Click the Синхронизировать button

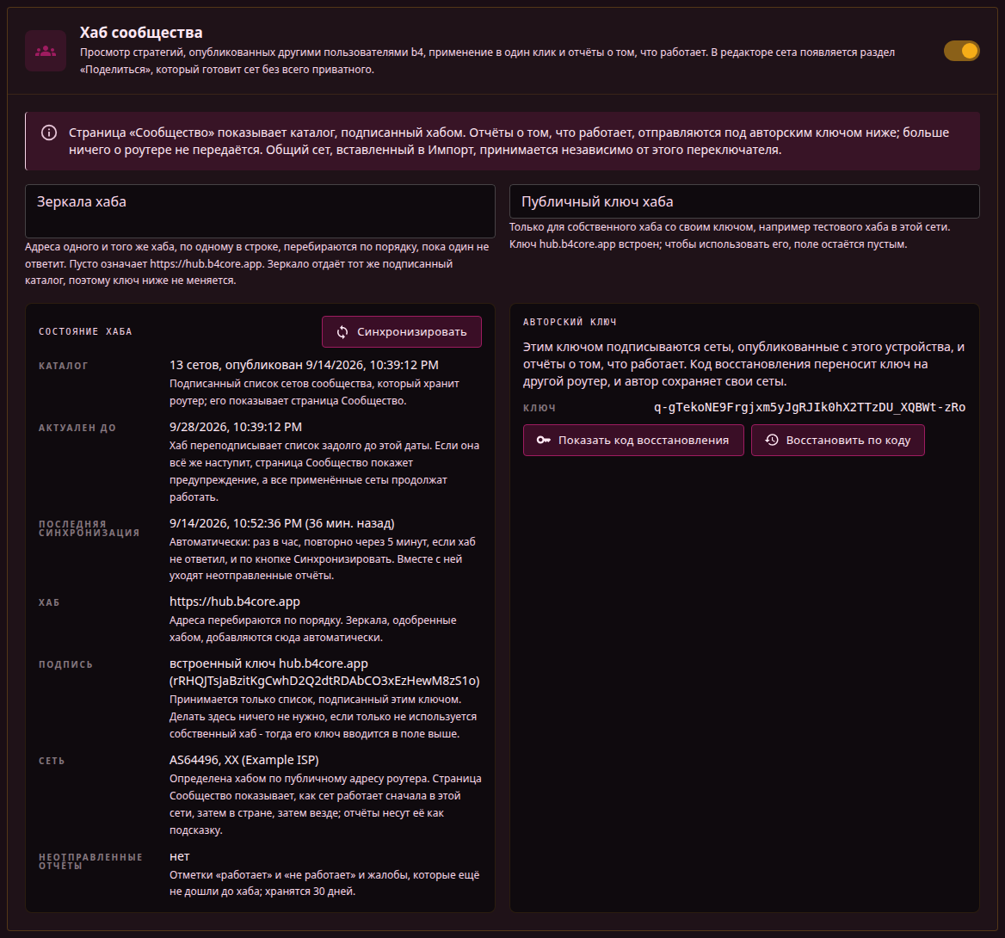coord(401,331)
